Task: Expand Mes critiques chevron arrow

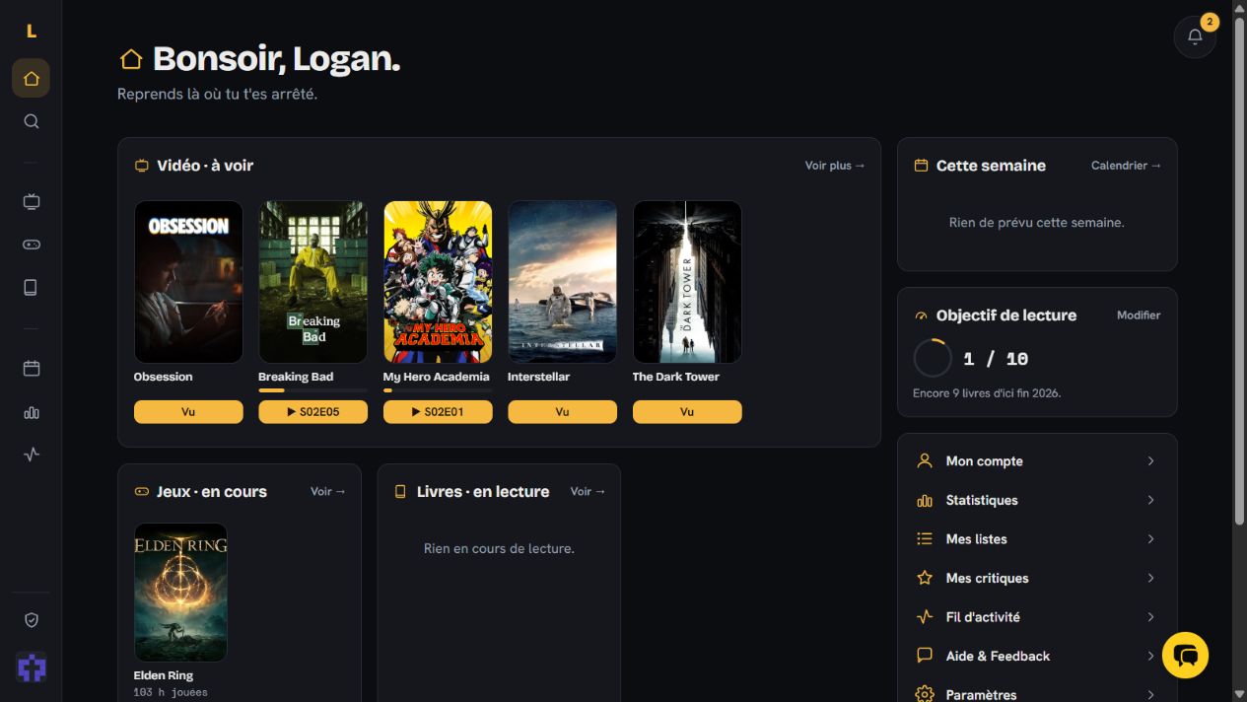Action: [x=1150, y=578]
